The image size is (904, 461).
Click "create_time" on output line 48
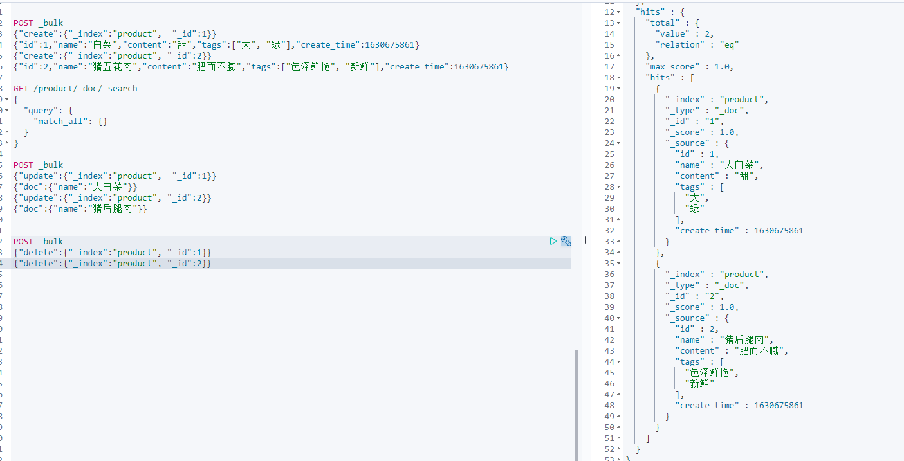coord(739,405)
